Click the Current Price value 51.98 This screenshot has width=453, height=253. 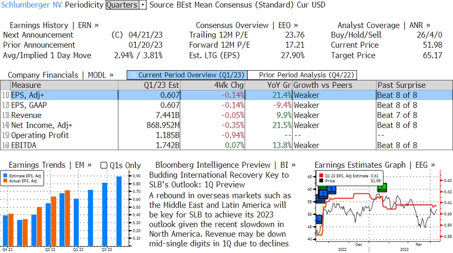pos(433,45)
